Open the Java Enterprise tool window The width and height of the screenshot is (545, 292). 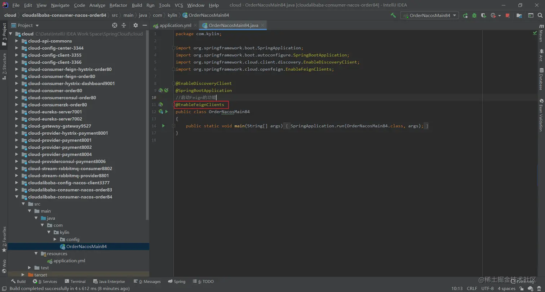click(109, 282)
